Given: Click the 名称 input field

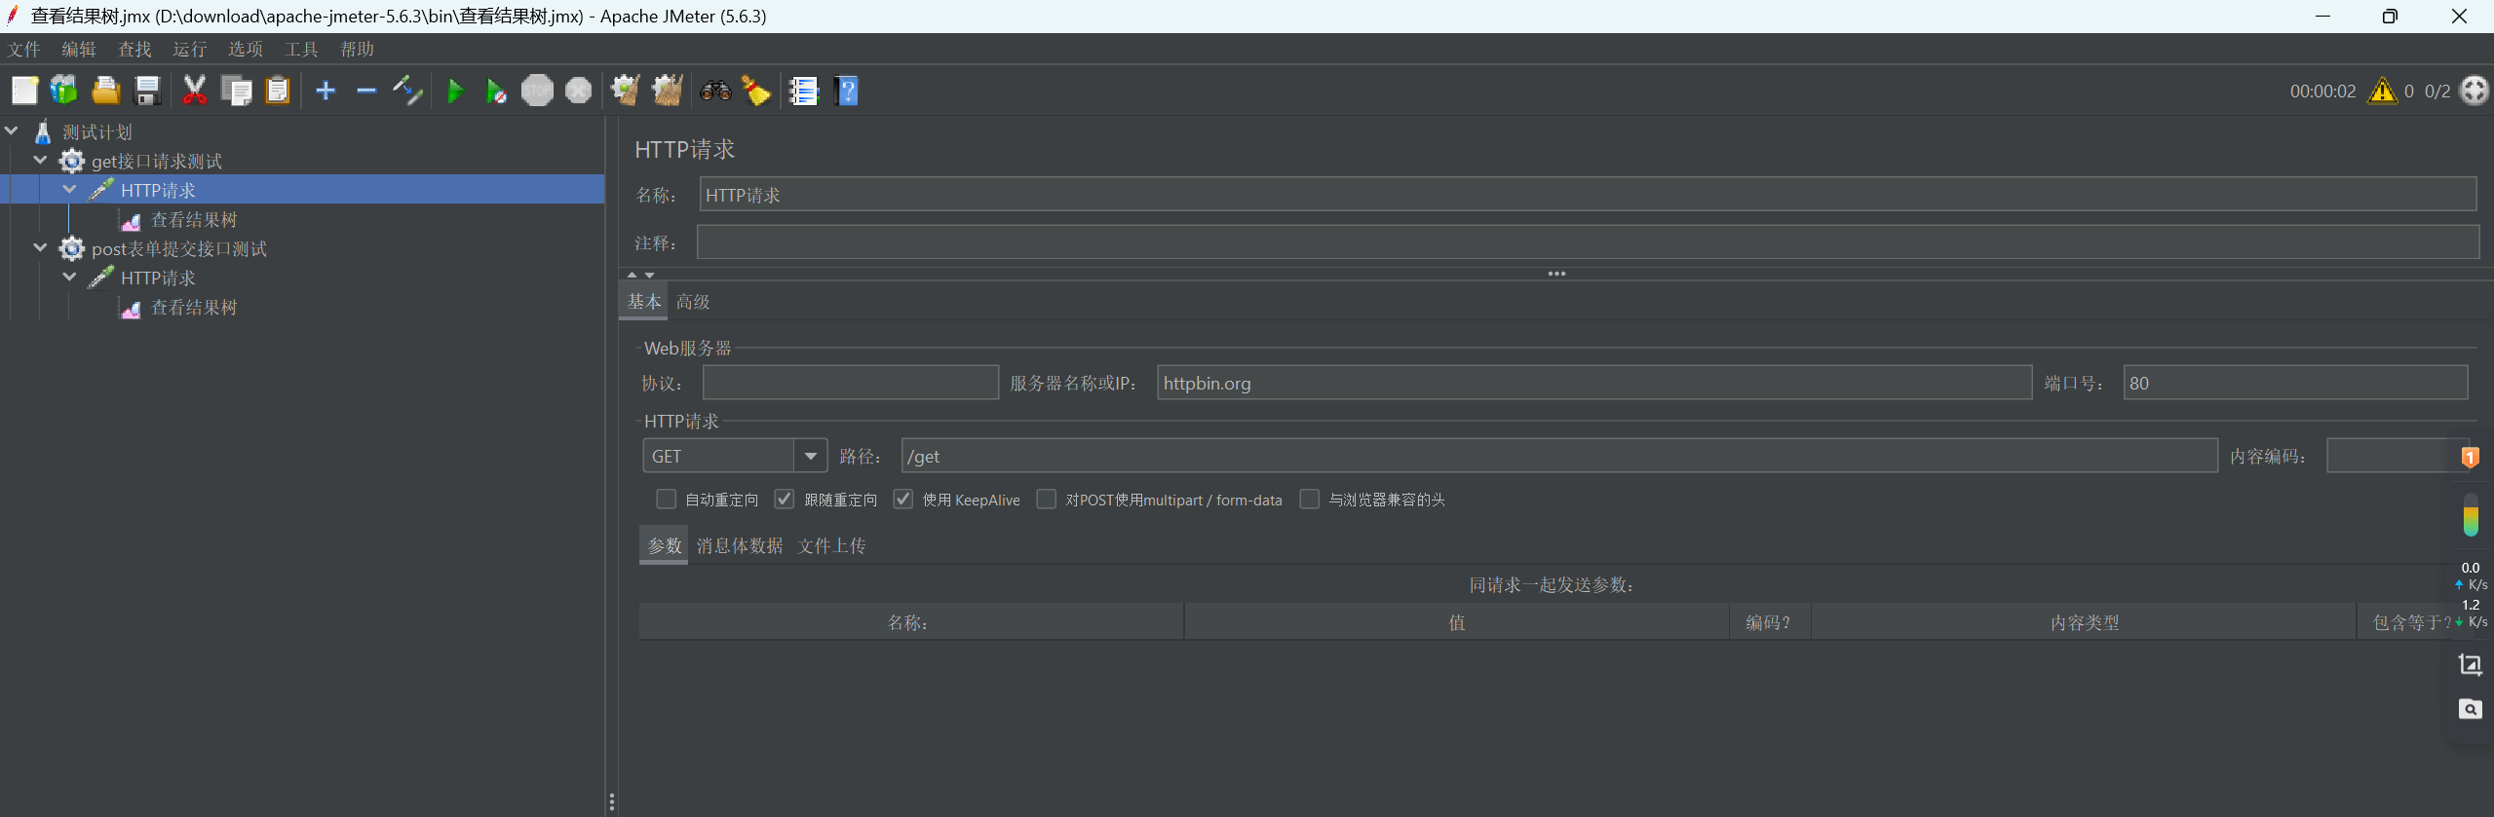Looking at the screenshot, I should tap(1588, 195).
